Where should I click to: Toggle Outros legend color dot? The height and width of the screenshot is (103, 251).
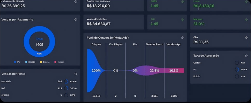[55, 62]
